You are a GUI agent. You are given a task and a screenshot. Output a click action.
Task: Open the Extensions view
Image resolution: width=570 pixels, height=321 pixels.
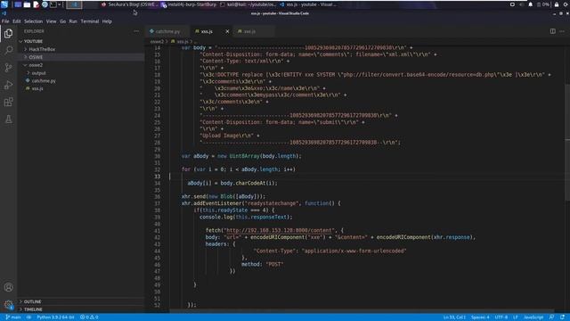click(8, 102)
